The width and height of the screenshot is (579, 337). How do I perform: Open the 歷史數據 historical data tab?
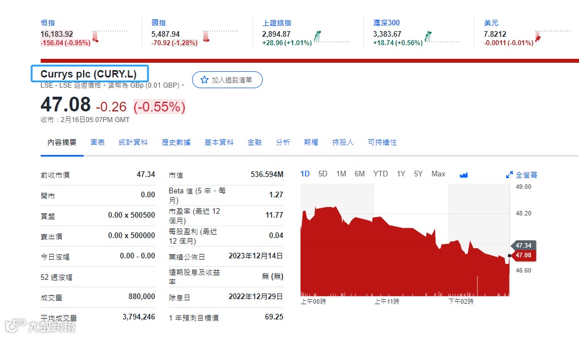point(176,142)
